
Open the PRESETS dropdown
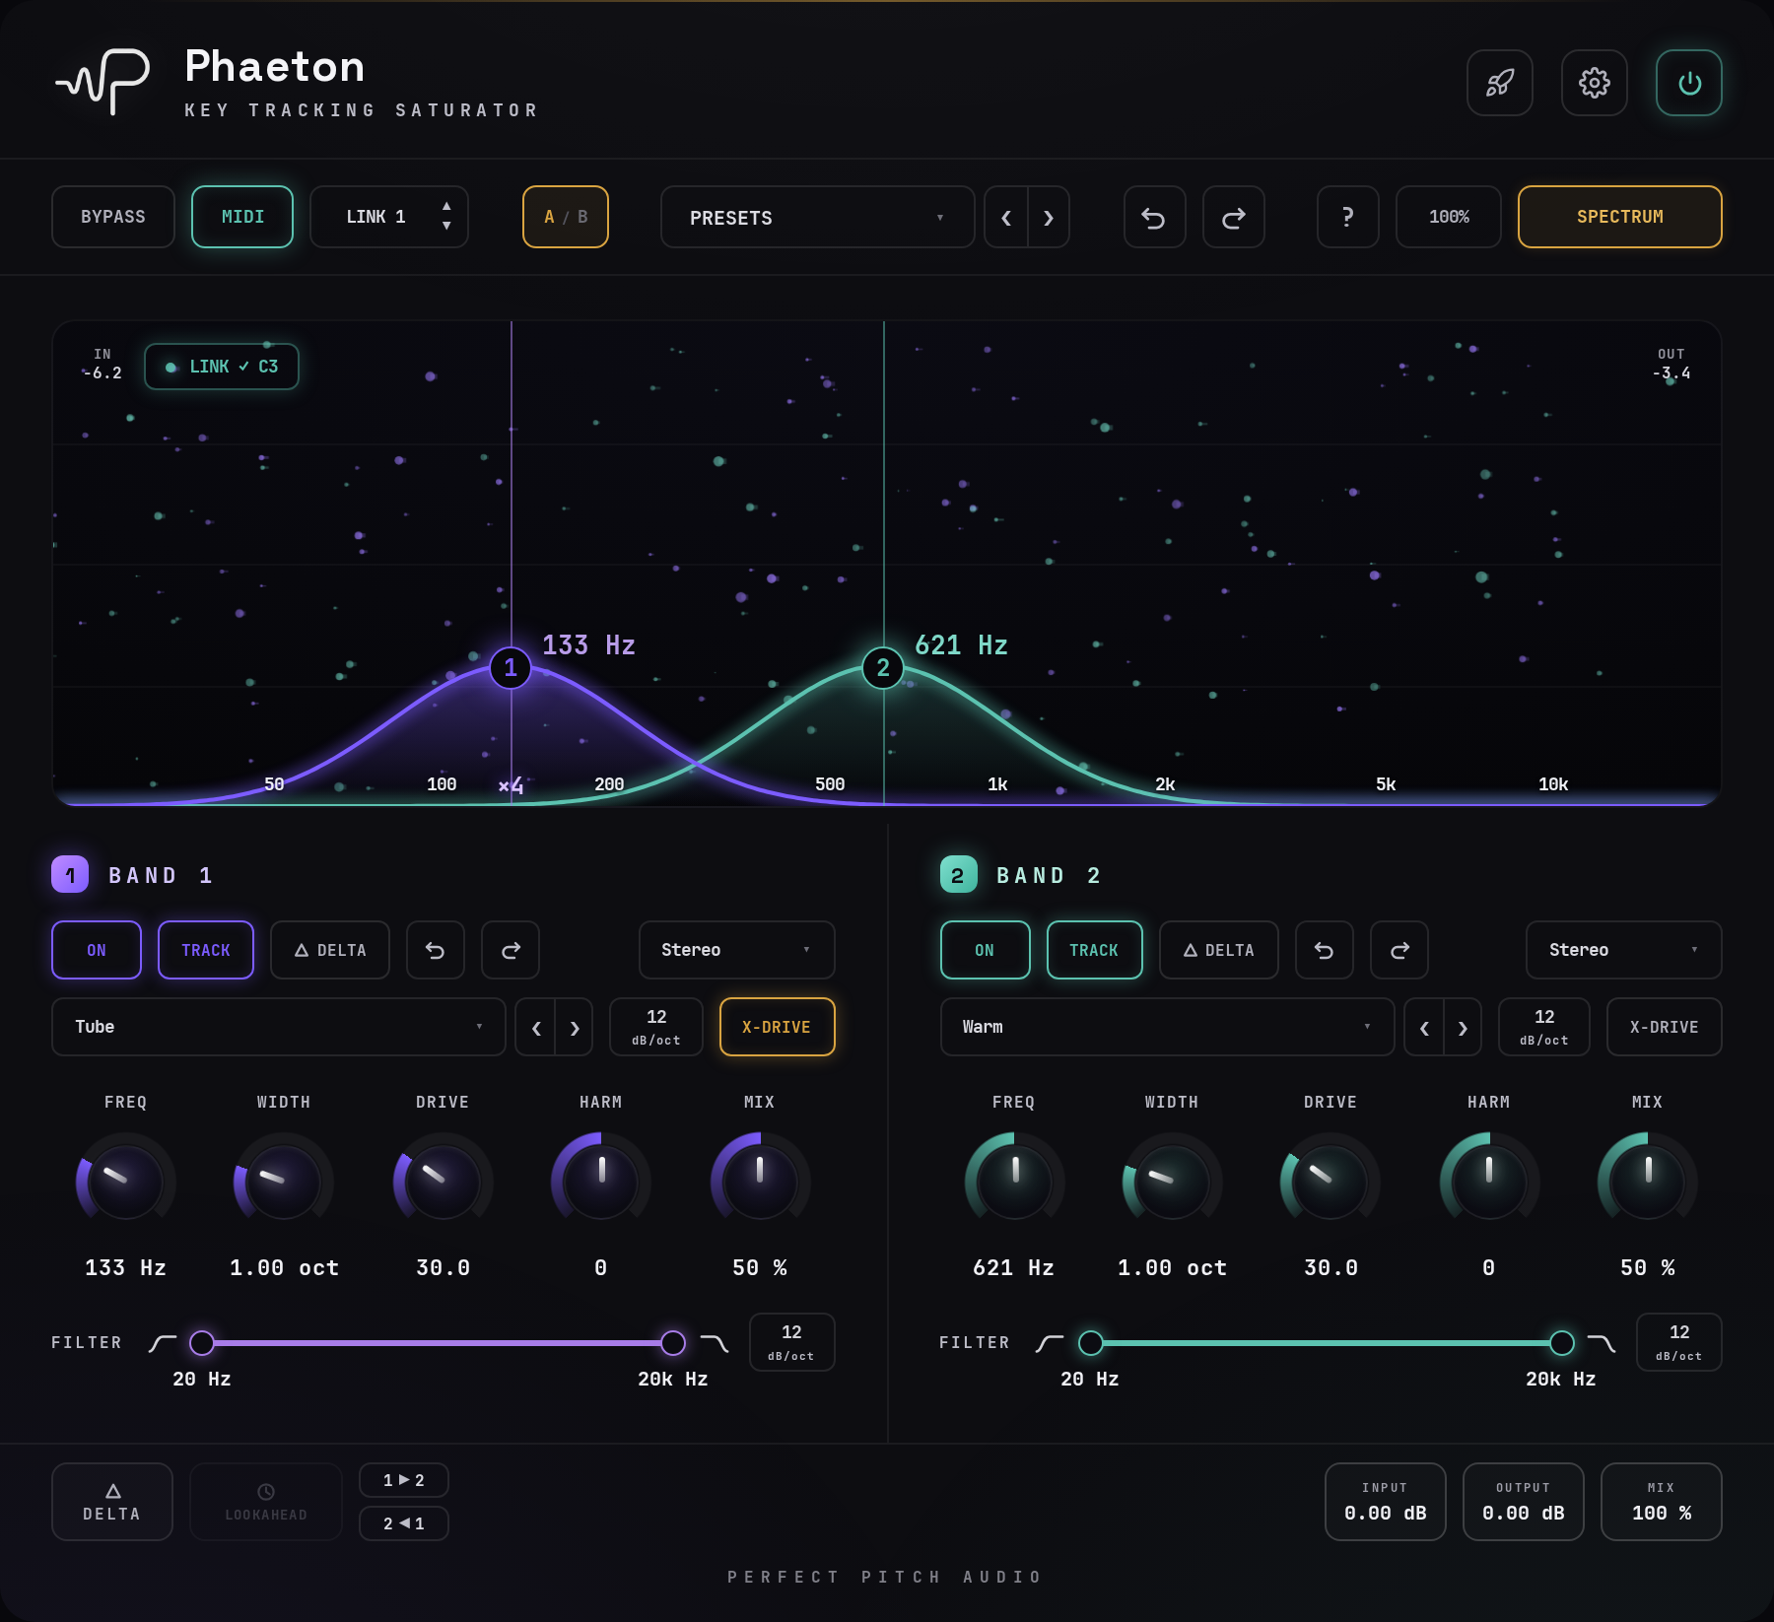(817, 217)
